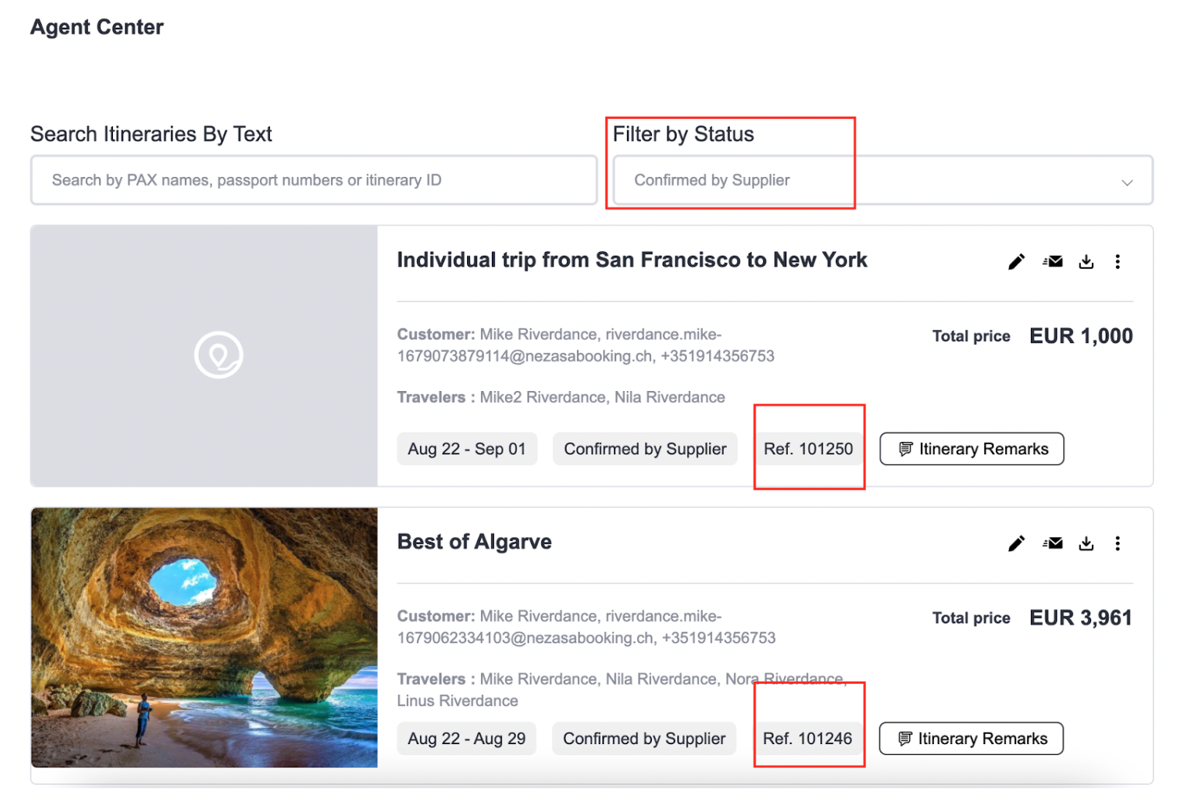Click the Ref. 101246 tag
The image size is (1197, 809).
click(807, 739)
